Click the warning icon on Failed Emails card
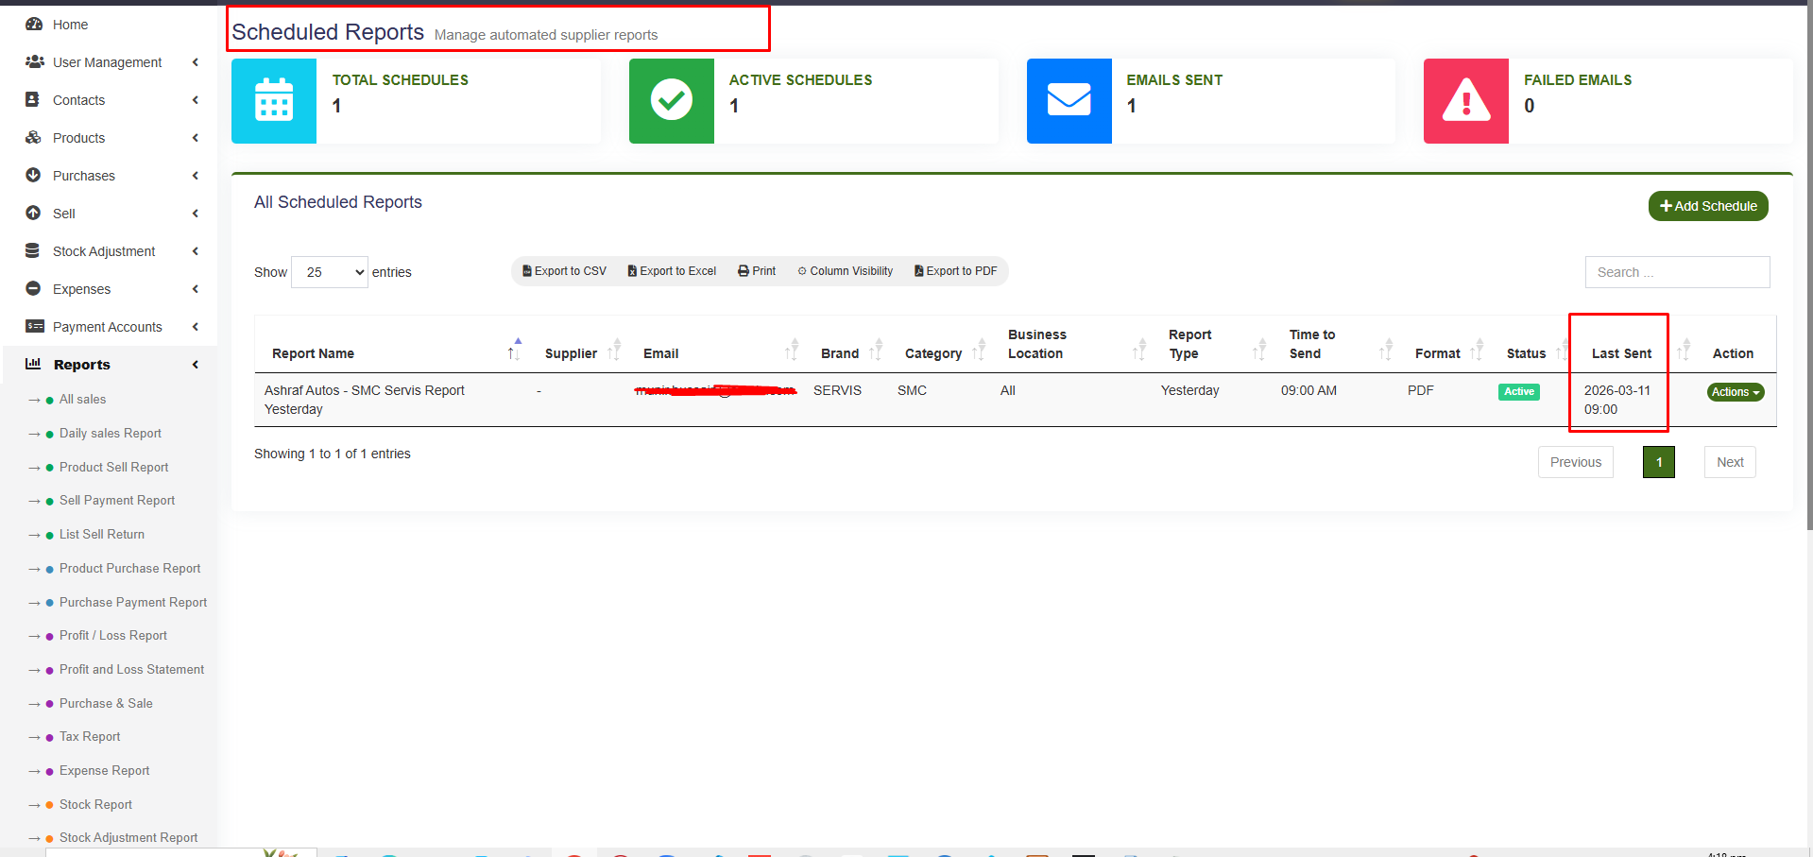This screenshot has width=1813, height=857. pos(1464,101)
